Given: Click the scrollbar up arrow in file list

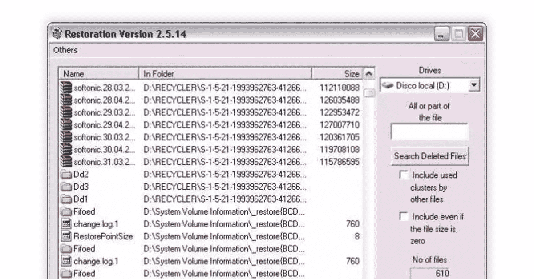Looking at the screenshot, I should (369, 74).
